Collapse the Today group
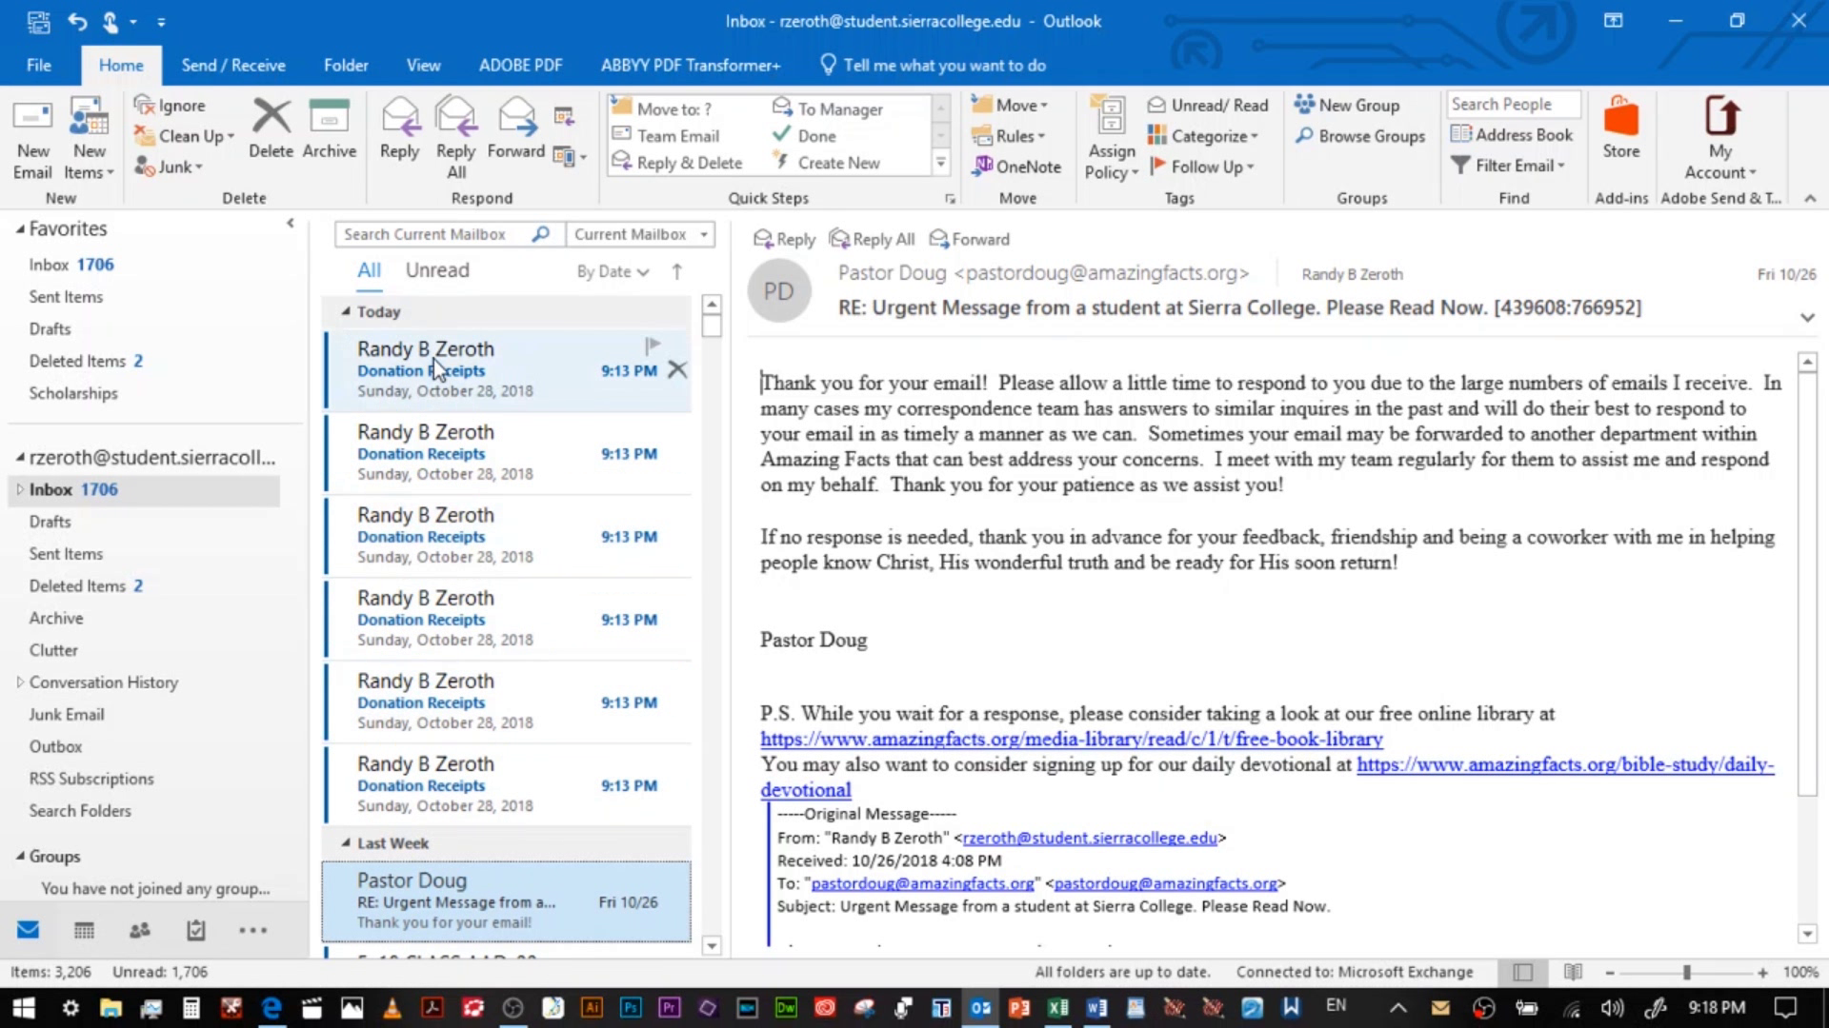1829x1028 pixels. (x=346, y=311)
